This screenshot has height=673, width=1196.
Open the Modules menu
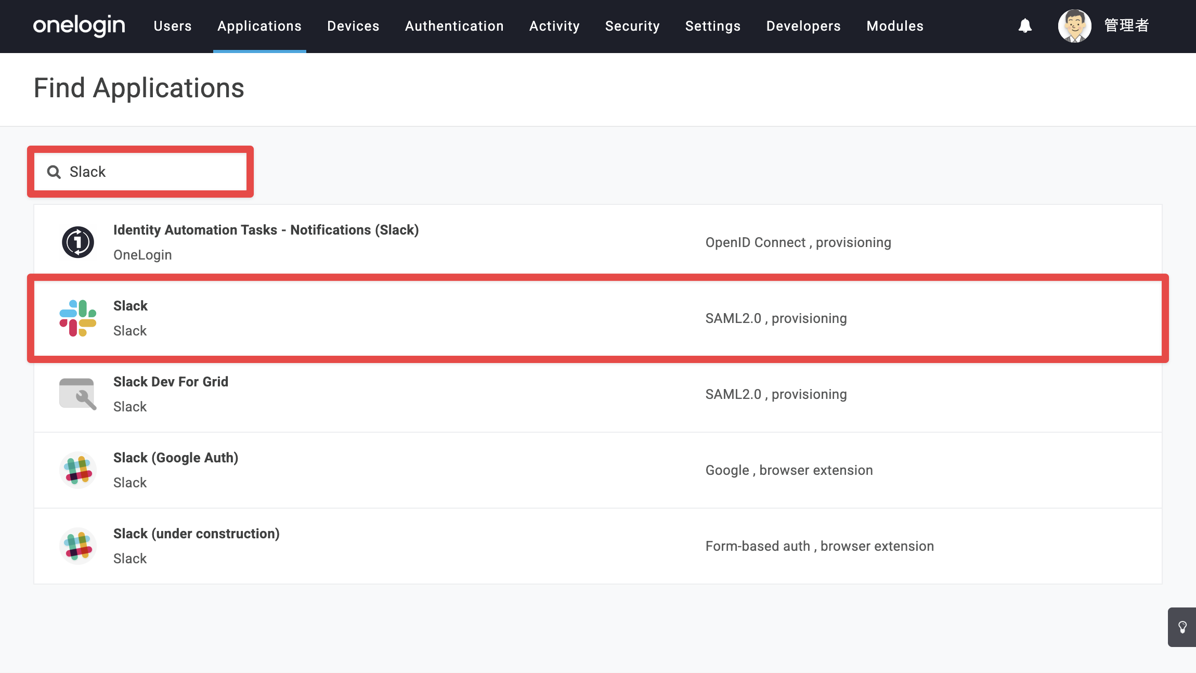point(895,26)
